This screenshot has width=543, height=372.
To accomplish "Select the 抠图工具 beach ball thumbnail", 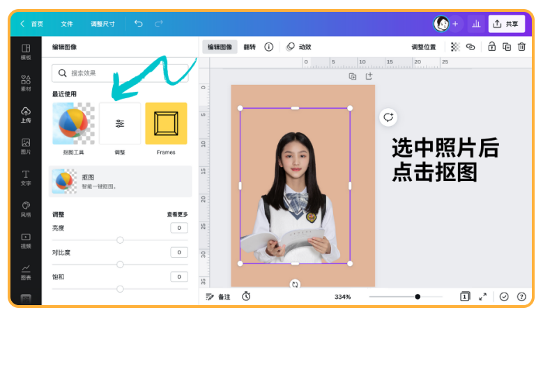I will tap(73, 123).
